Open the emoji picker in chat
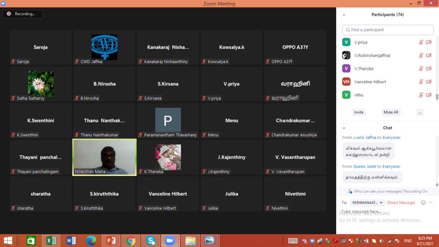This screenshot has height=247, width=439. [423, 202]
